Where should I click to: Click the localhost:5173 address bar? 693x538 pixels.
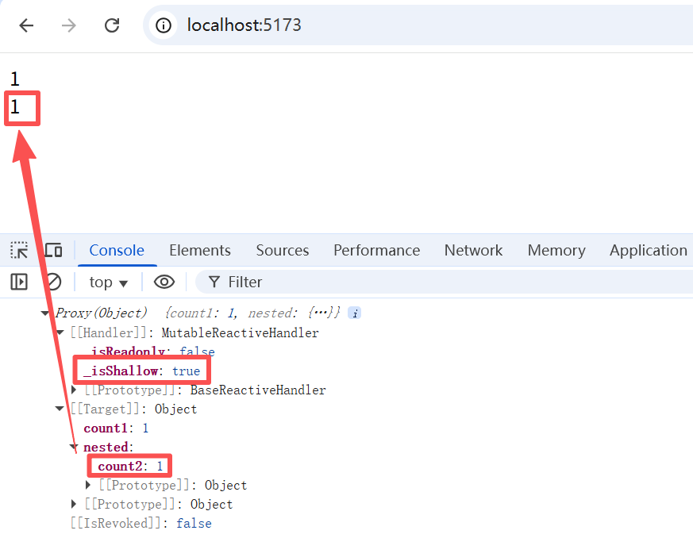[x=244, y=25]
